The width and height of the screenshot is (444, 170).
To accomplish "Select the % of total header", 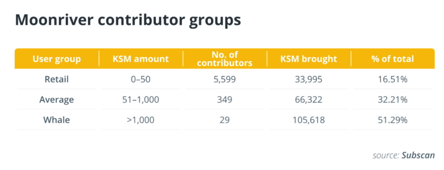I will pyautogui.click(x=393, y=59).
